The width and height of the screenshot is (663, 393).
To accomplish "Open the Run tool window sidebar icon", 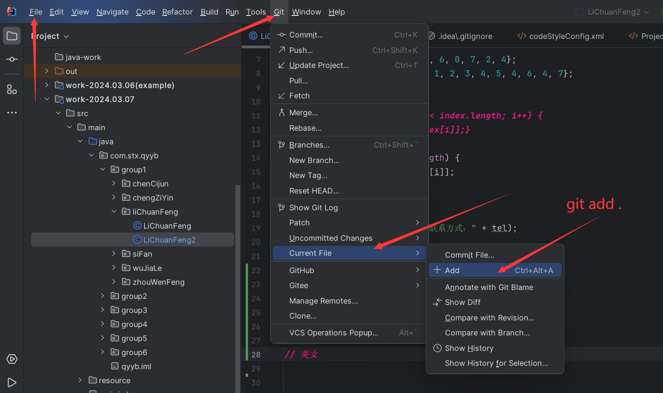I will click(12, 383).
